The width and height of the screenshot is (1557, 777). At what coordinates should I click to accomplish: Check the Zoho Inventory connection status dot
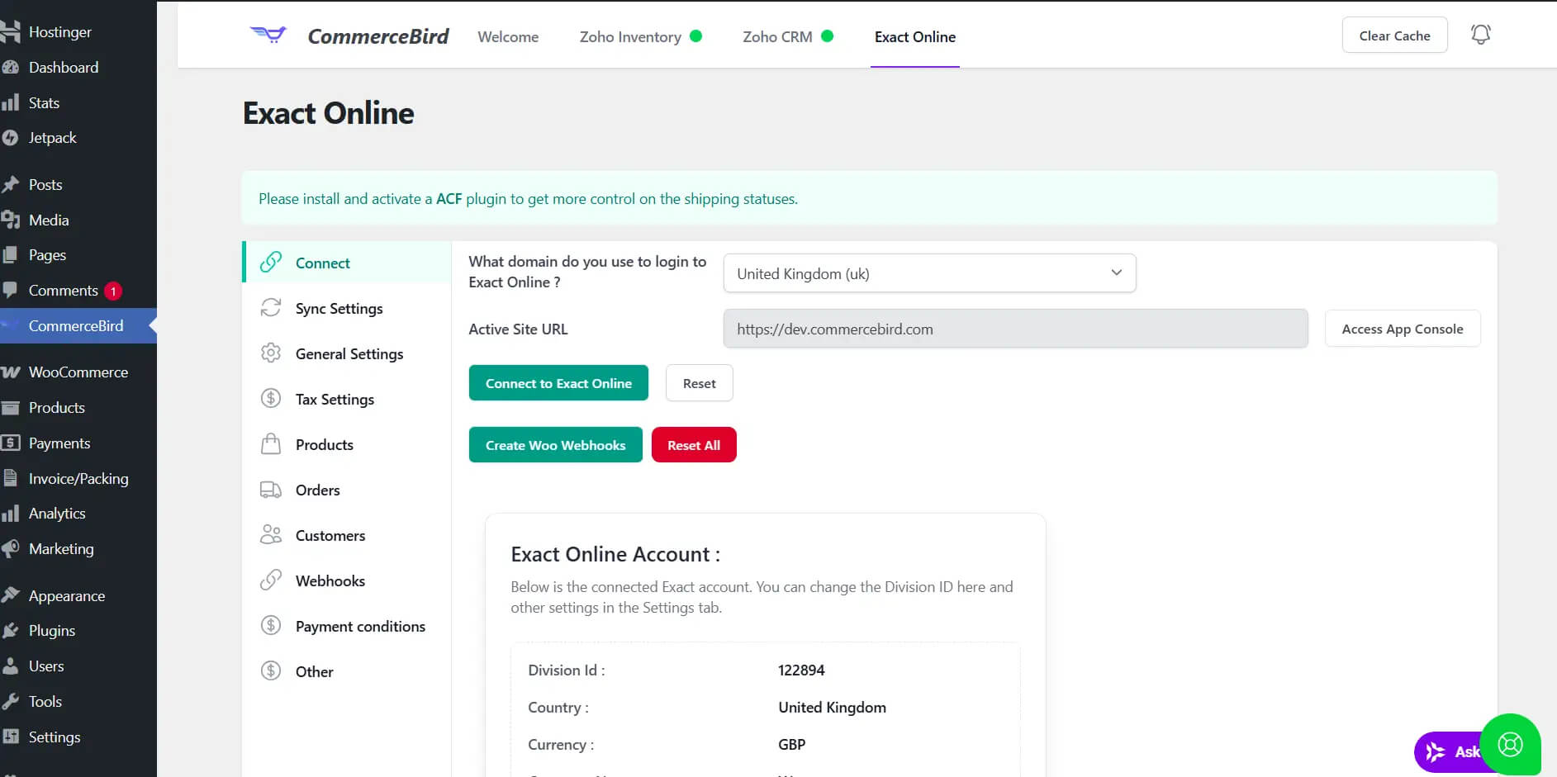click(x=695, y=36)
